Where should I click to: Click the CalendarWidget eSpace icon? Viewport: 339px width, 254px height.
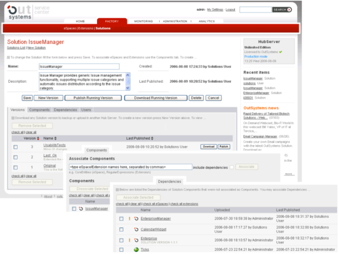tap(136, 229)
